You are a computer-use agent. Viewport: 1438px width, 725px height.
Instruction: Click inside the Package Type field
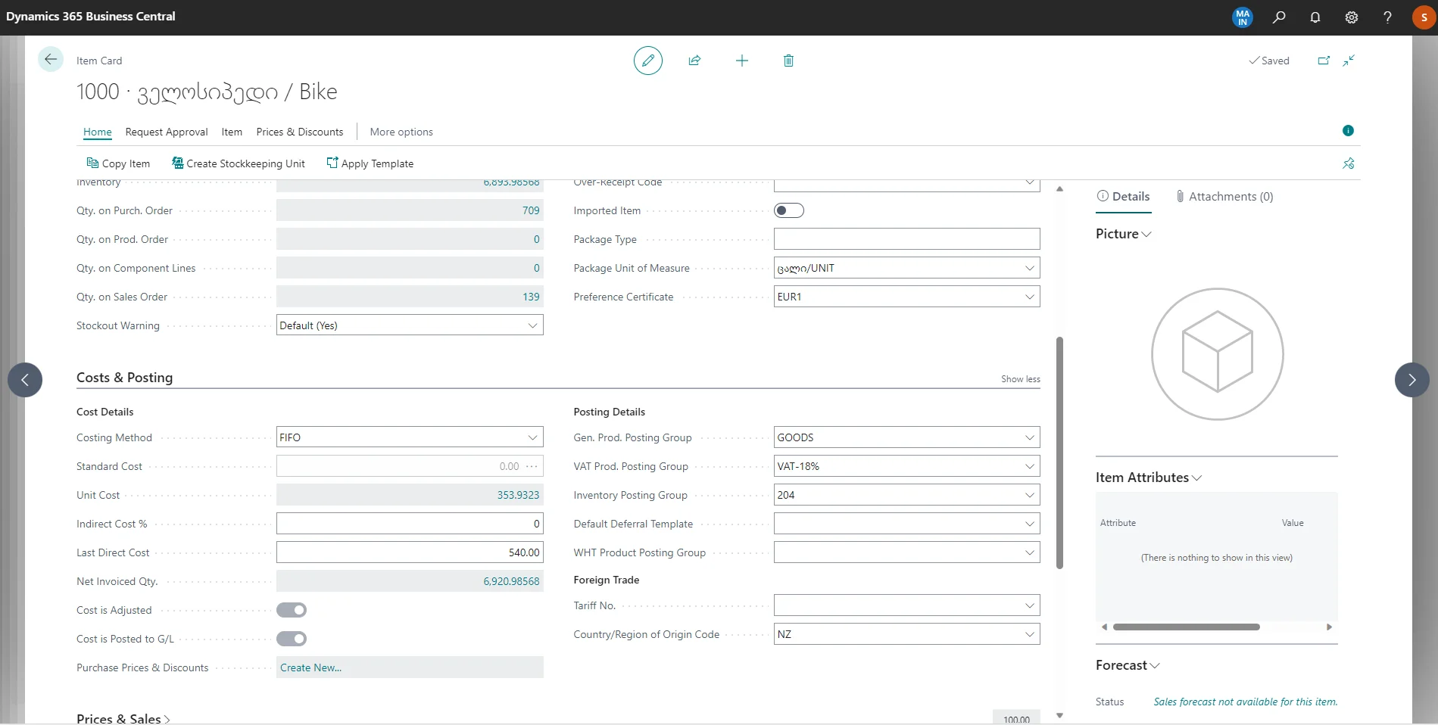click(x=906, y=238)
